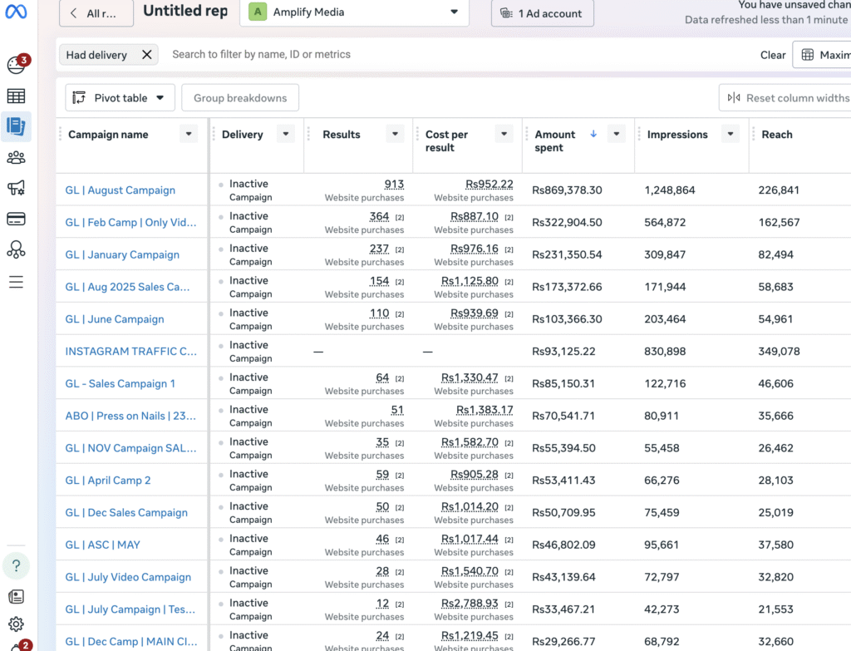851x651 pixels.
Task: Click the All tools hamburger icon
Action: pos(16,283)
